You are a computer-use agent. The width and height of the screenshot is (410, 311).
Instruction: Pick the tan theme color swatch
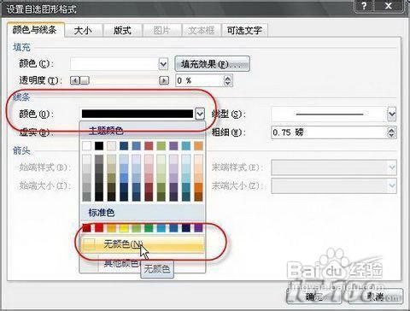pyautogui.click(x=111, y=146)
